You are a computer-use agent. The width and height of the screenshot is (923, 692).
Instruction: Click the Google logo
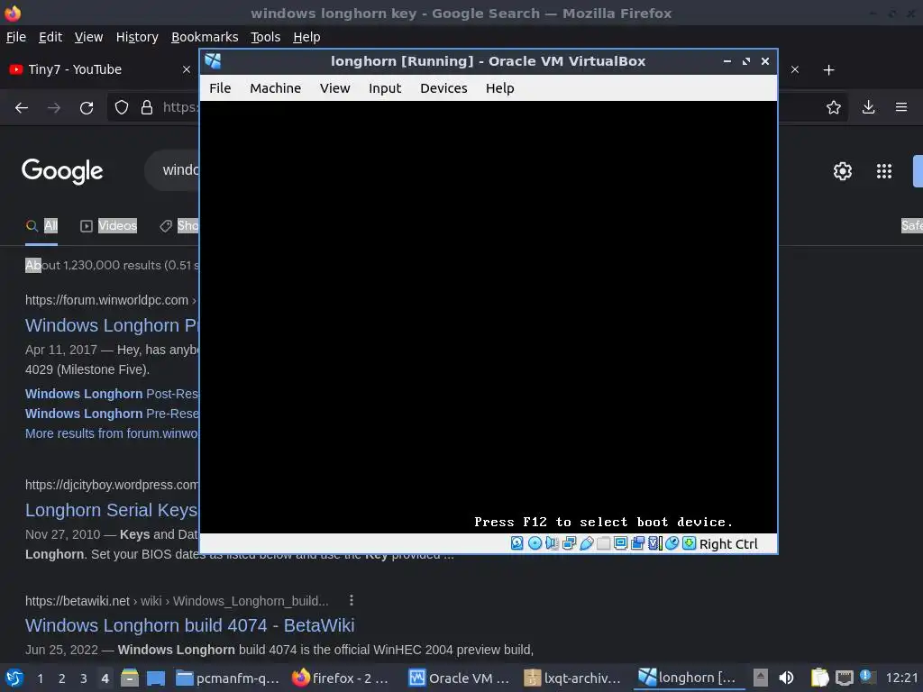point(62,171)
